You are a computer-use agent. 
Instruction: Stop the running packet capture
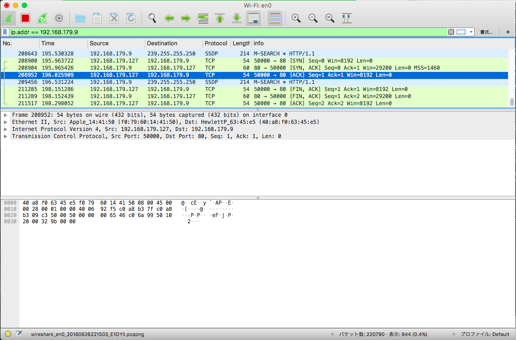(25, 18)
